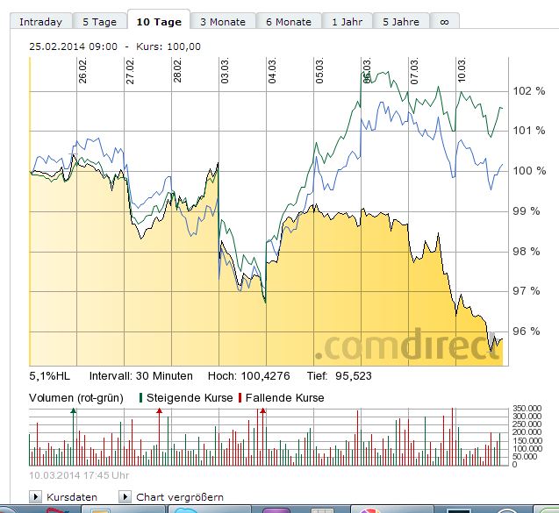The height and width of the screenshot is (513, 559).
Task: Click the infinity symbol max-range tab
Action: point(444,22)
